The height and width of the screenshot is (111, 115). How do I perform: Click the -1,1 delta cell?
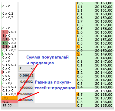pos(9,102)
